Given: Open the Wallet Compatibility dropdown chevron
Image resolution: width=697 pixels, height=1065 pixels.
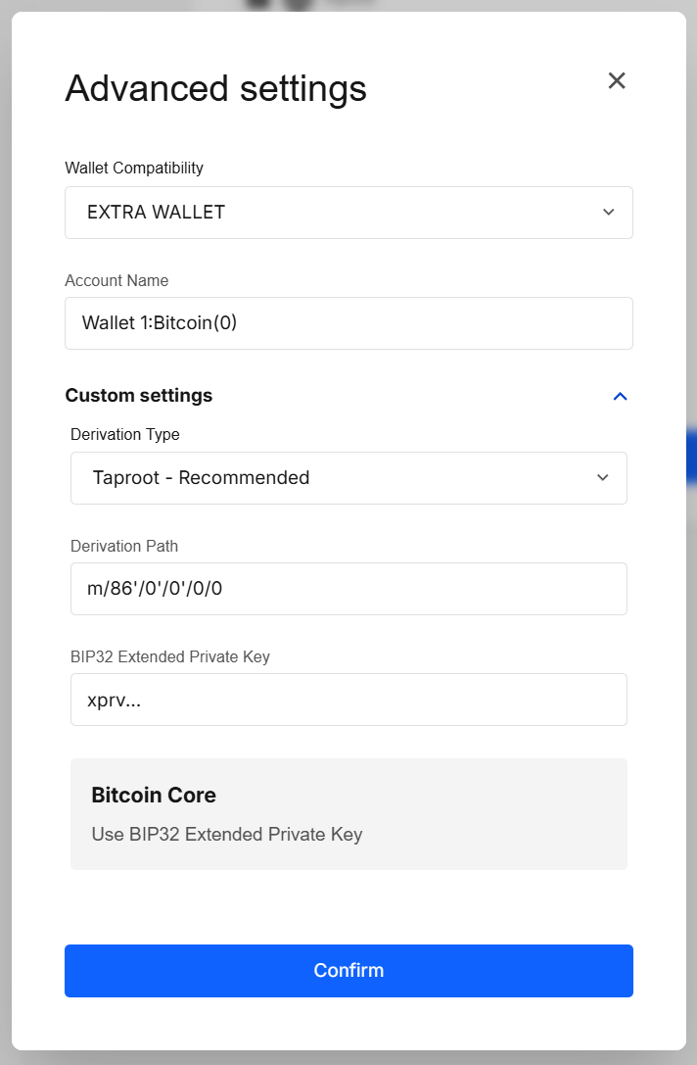Looking at the screenshot, I should 608,212.
